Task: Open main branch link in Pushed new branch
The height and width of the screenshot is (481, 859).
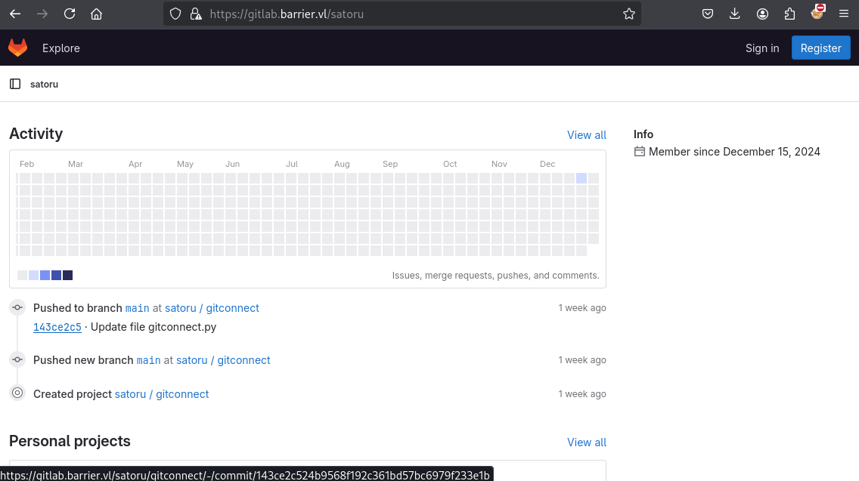Action: click(x=148, y=360)
